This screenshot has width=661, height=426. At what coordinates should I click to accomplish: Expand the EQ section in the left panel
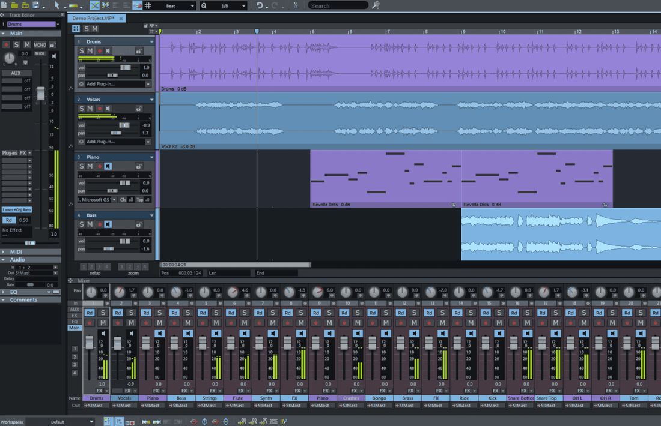click(x=13, y=291)
